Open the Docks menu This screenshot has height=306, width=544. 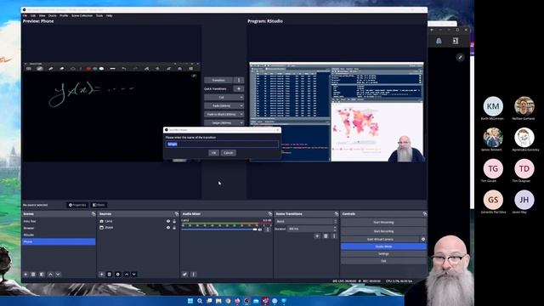(53, 15)
